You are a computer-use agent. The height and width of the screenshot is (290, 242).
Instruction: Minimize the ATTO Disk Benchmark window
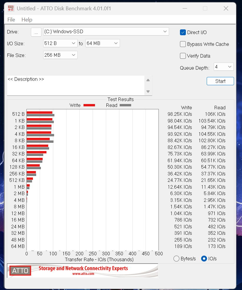[x=185, y=8]
